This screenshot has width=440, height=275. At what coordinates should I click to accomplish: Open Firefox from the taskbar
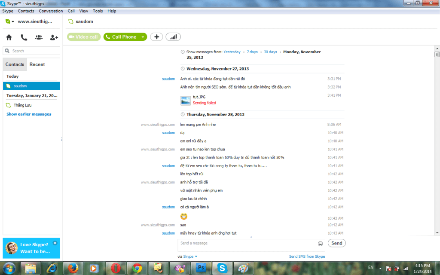[73, 268]
